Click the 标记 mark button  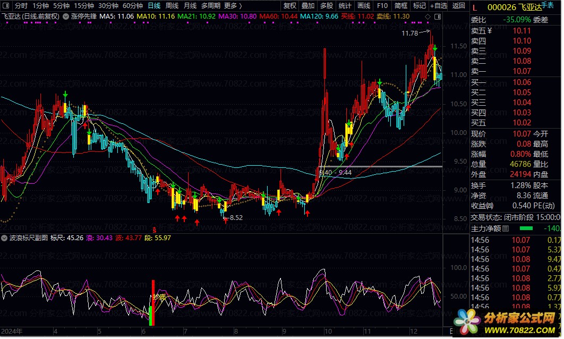point(420,5)
